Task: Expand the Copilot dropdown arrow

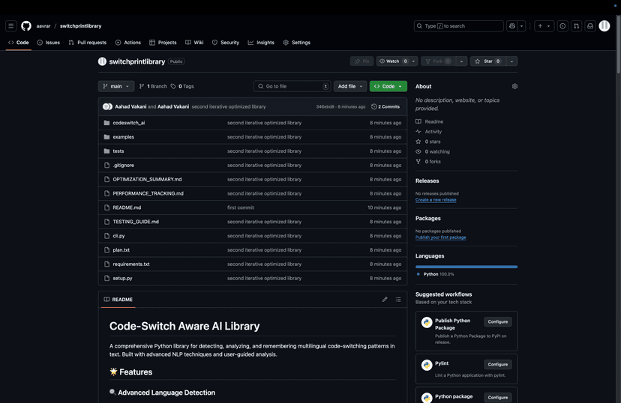Action: pos(521,26)
